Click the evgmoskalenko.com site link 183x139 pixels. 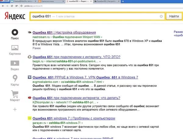point(45,82)
